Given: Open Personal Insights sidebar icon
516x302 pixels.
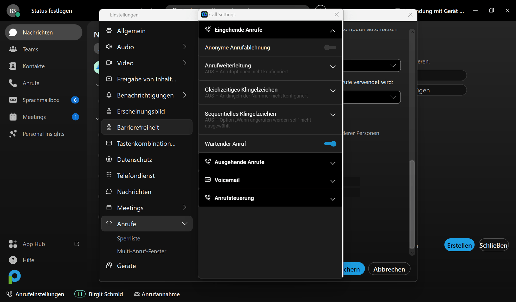Looking at the screenshot, I should [x=13, y=134].
